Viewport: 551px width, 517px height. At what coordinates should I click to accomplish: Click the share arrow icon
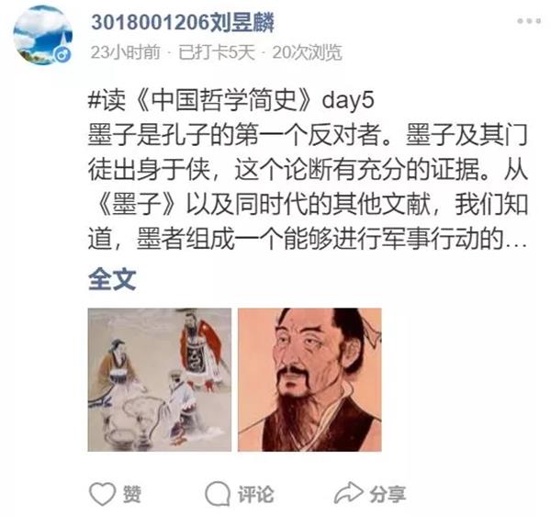(348, 492)
